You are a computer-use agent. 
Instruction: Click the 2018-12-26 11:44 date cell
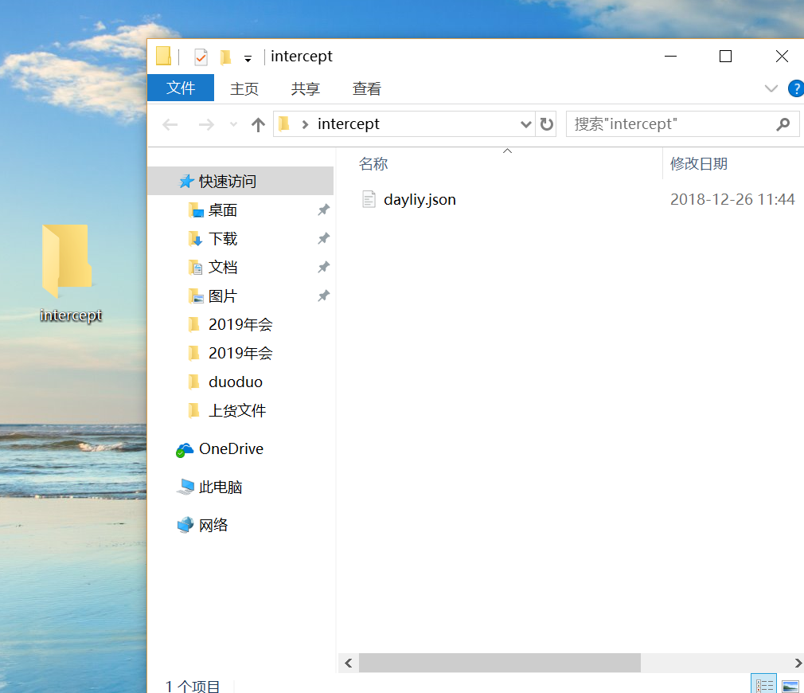[x=732, y=199]
